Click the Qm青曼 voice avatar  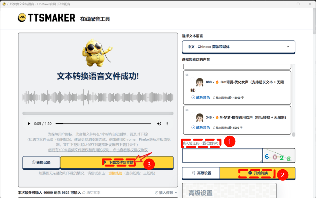click(x=200, y=82)
